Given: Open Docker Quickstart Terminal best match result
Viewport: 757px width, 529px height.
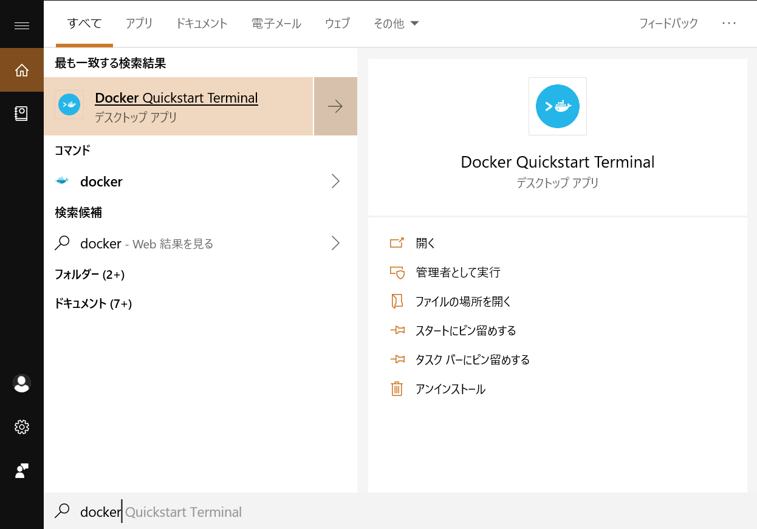Looking at the screenshot, I should 179,106.
